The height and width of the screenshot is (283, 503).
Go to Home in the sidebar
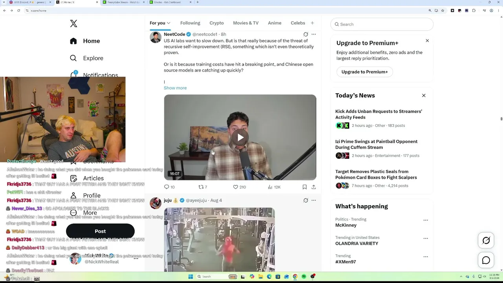(85, 41)
